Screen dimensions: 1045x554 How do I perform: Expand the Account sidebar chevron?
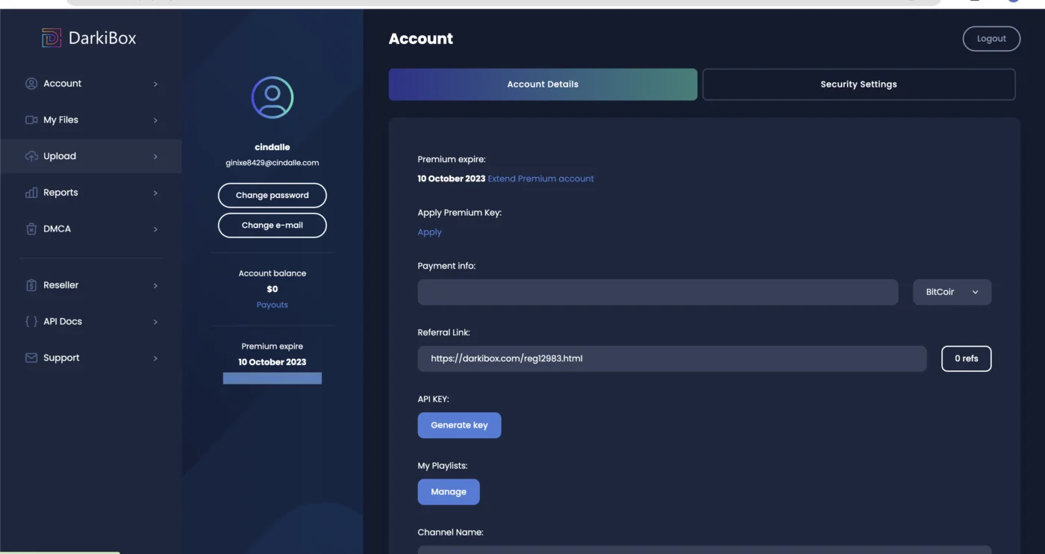[x=155, y=84]
